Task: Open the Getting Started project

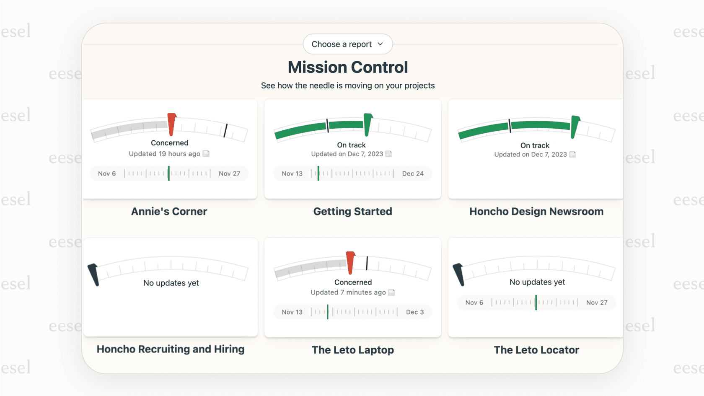Action: (352, 212)
